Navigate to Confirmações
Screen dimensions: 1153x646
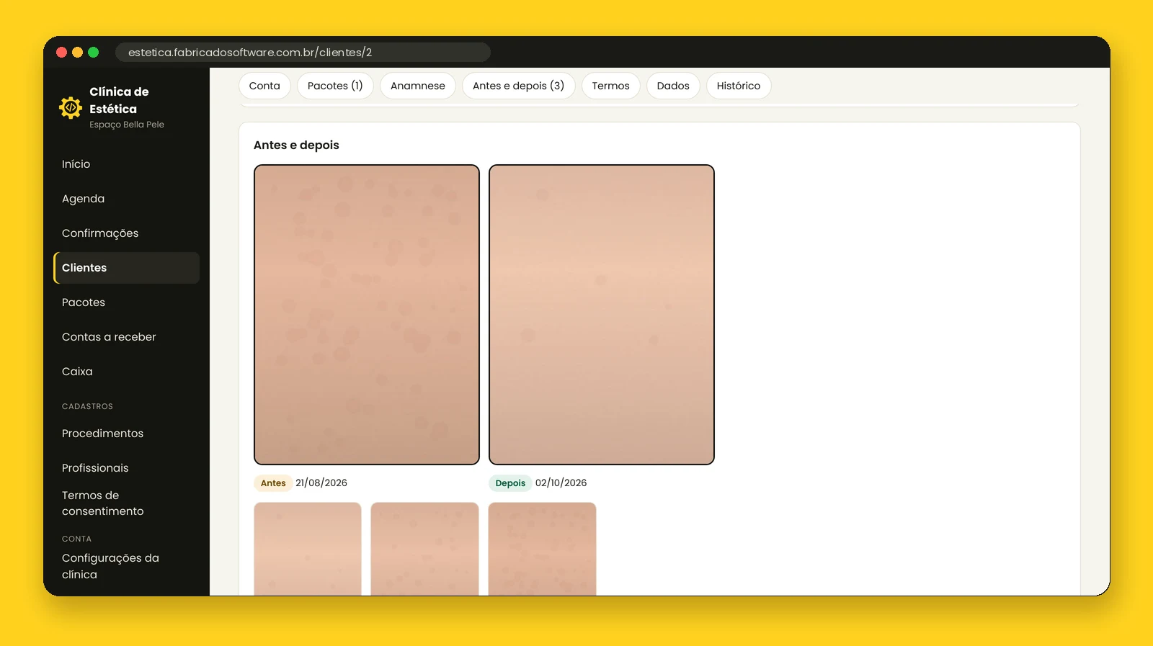126,233
